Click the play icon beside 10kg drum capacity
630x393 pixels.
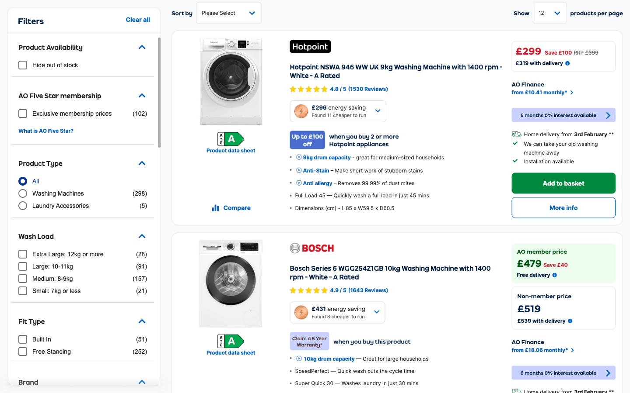point(299,359)
